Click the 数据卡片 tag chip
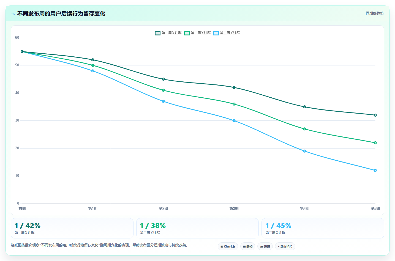This screenshot has height=261, width=395. pyautogui.click(x=285, y=246)
